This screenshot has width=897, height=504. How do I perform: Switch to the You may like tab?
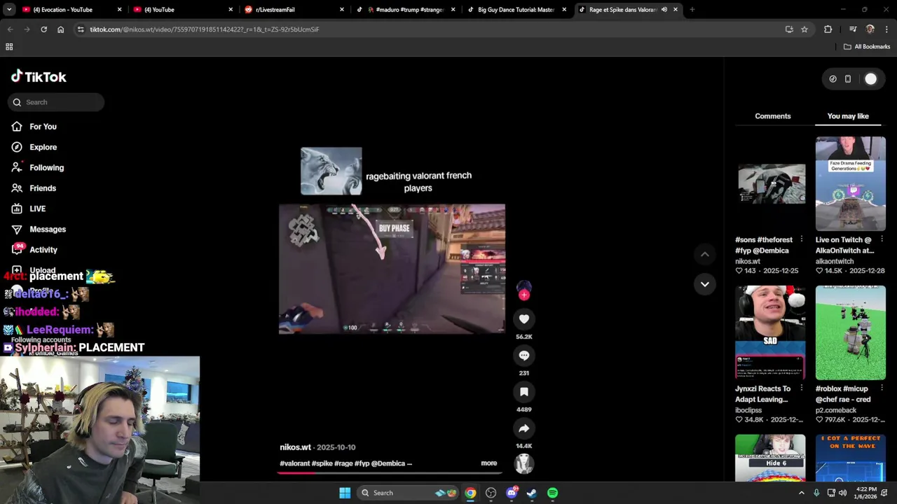tap(848, 116)
